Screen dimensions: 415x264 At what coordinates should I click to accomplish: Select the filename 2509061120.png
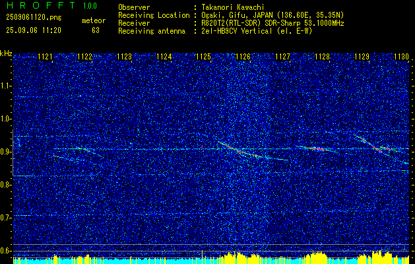34,18
